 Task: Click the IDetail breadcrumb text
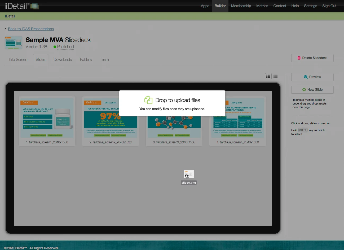[10, 16]
